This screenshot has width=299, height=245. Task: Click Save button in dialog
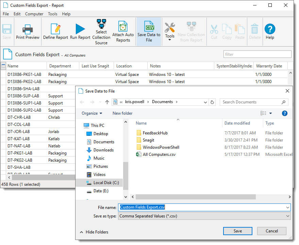tap(237, 231)
